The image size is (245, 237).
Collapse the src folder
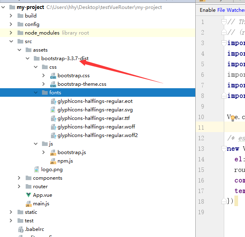(x=11, y=41)
